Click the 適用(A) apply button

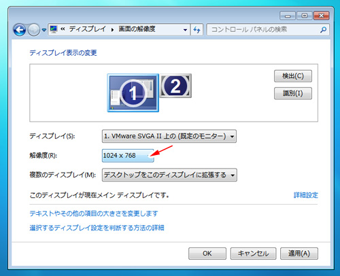(299, 254)
